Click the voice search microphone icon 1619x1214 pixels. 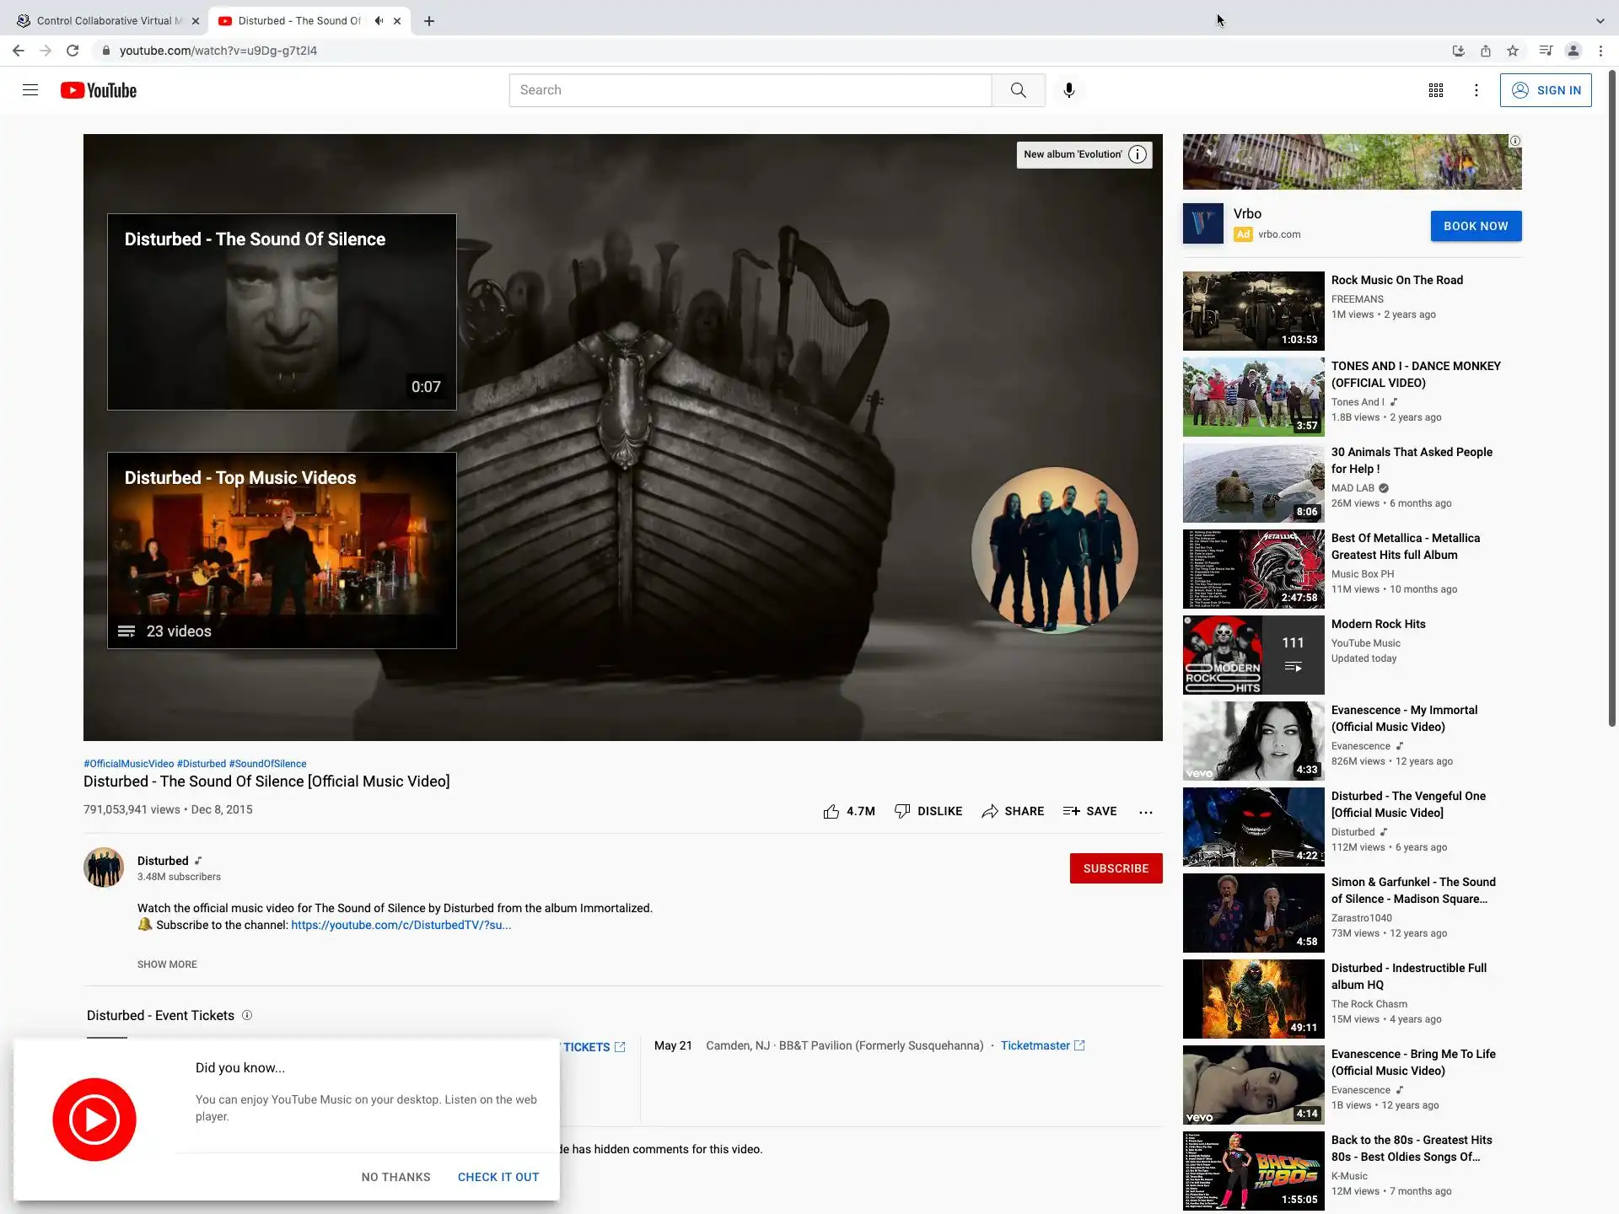pos(1068,90)
